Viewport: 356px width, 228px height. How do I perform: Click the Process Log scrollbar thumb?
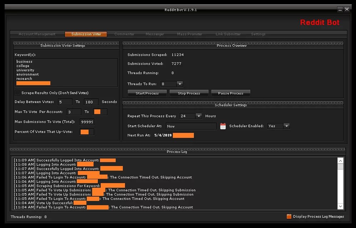[x=340, y=167]
